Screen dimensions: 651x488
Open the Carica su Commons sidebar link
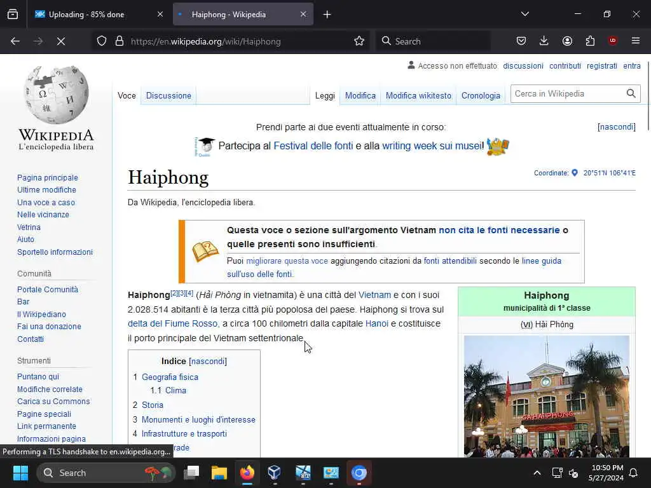point(53,402)
